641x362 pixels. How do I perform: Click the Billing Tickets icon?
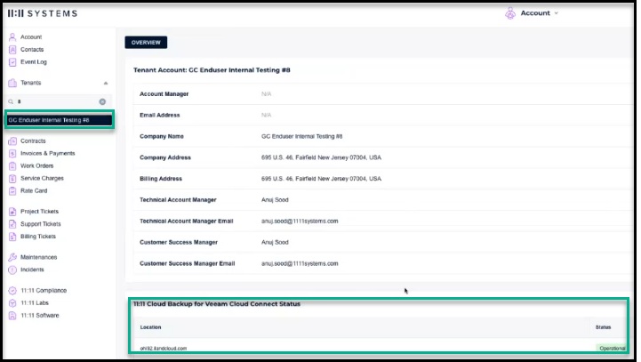(x=12, y=237)
